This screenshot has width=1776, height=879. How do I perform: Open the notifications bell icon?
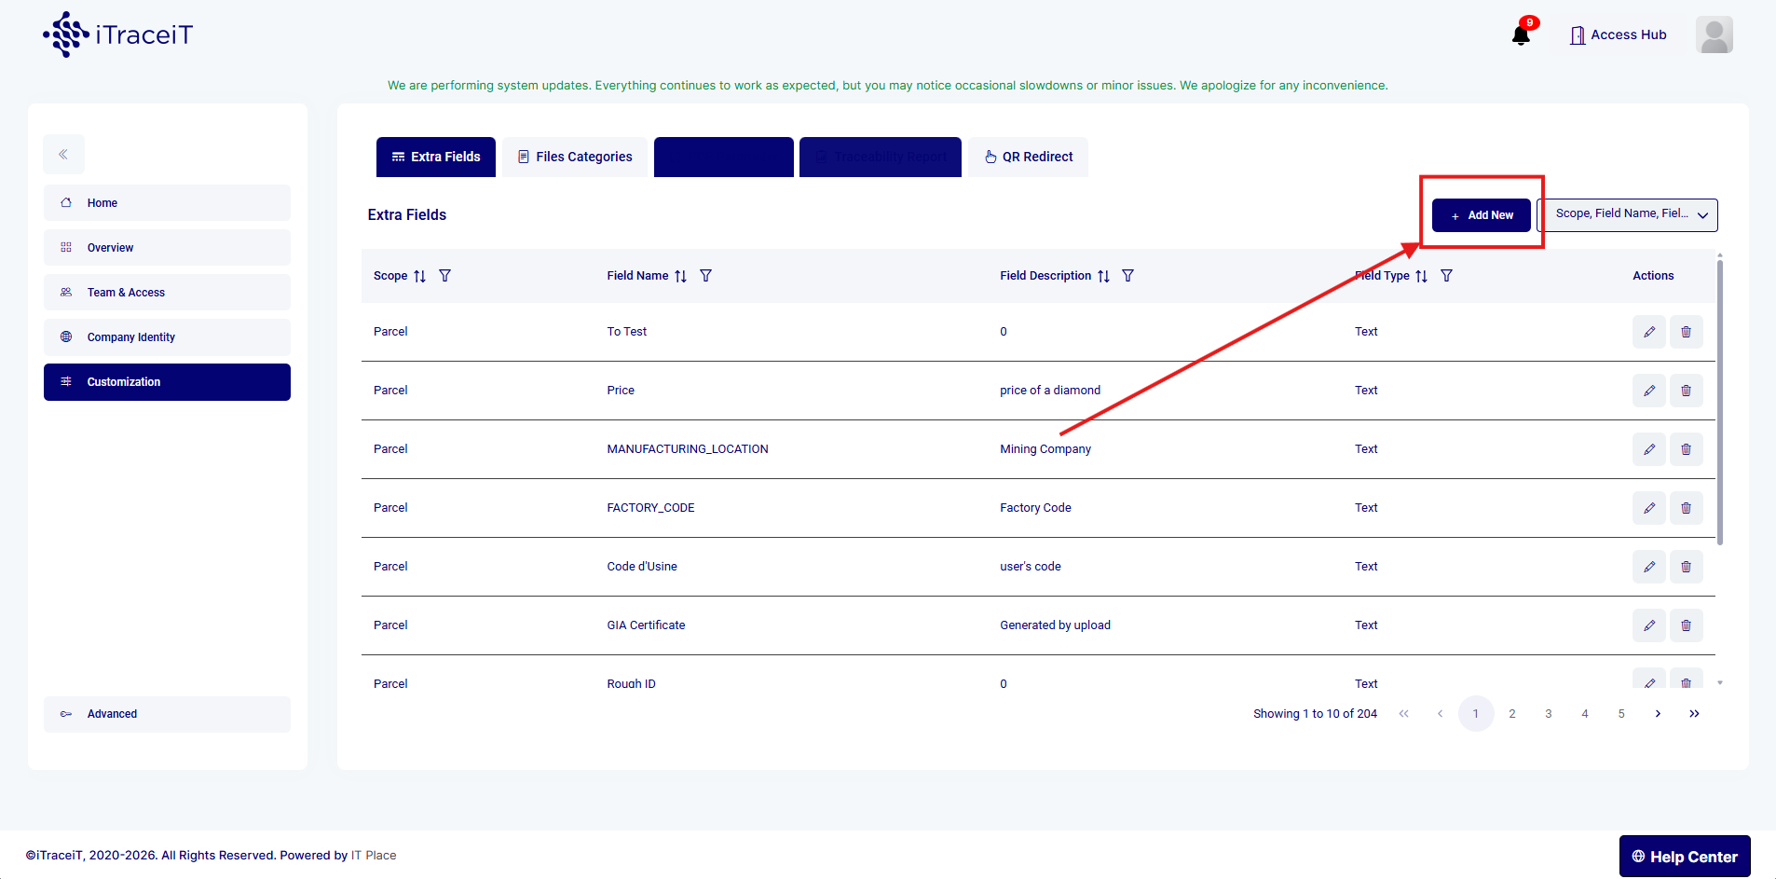[1521, 35]
